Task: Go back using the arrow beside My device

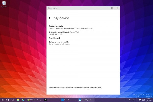Action: (x=50, y=18)
